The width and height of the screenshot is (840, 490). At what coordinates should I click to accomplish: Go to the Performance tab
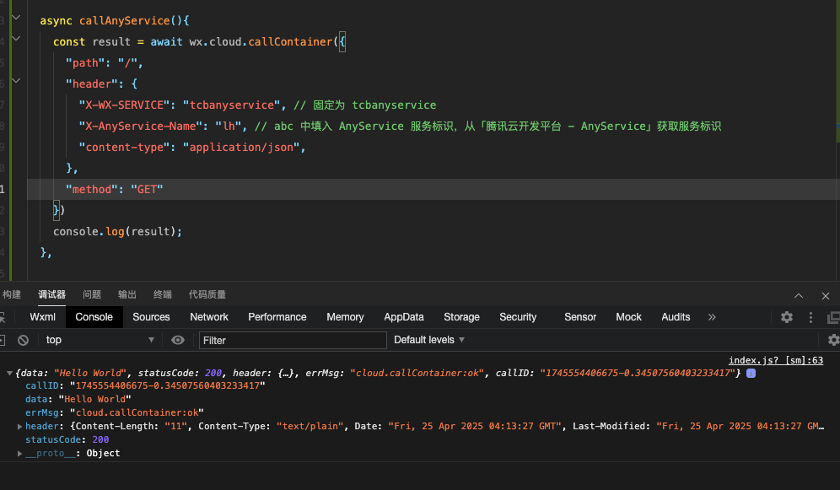click(277, 317)
